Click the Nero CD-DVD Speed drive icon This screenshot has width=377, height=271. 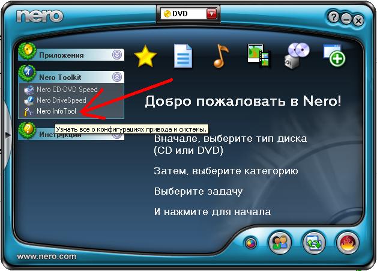(x=29, y=90)
